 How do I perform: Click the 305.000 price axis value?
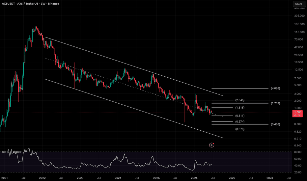click(299, 16)
